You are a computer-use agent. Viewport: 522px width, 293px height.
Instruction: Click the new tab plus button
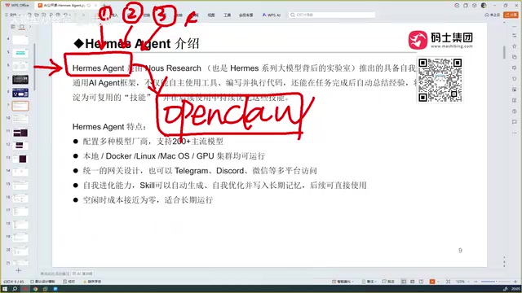click(x=104, y=6)
